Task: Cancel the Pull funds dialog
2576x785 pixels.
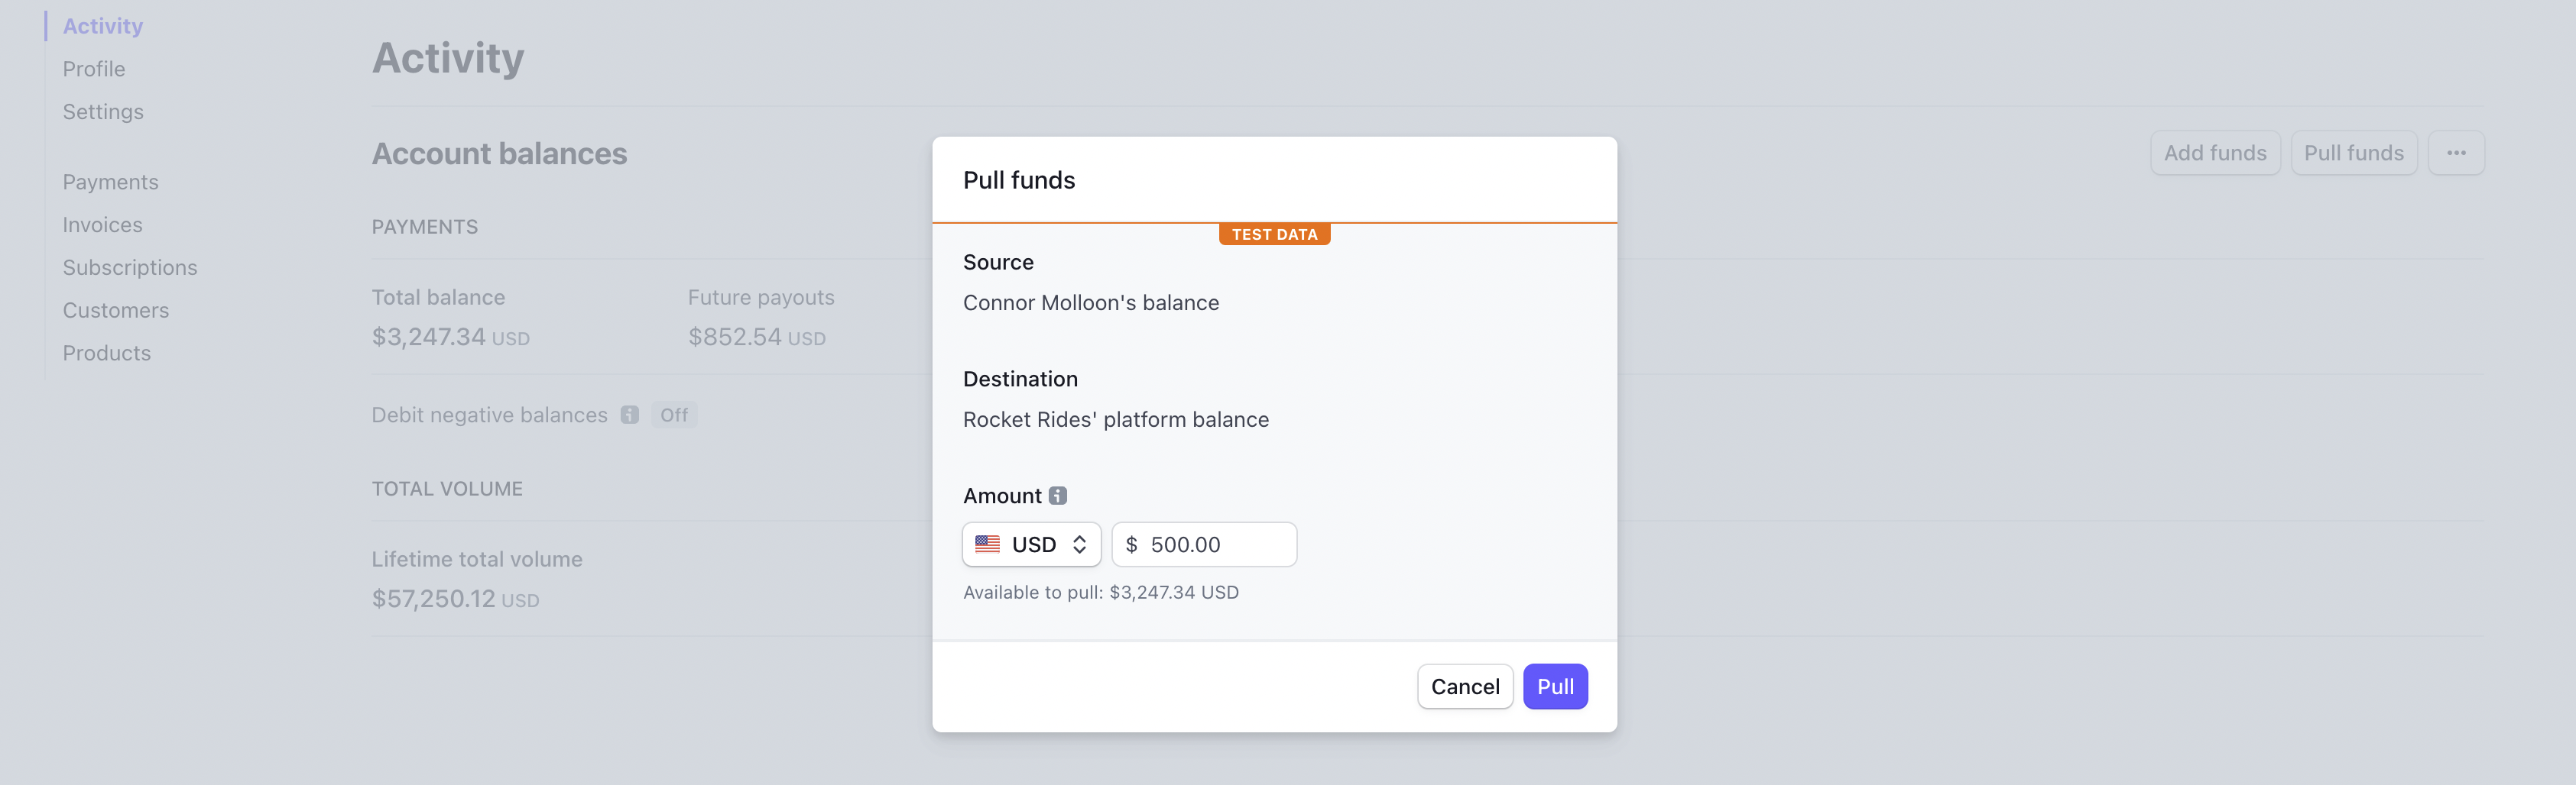Action: click(x=1464, y=686)
